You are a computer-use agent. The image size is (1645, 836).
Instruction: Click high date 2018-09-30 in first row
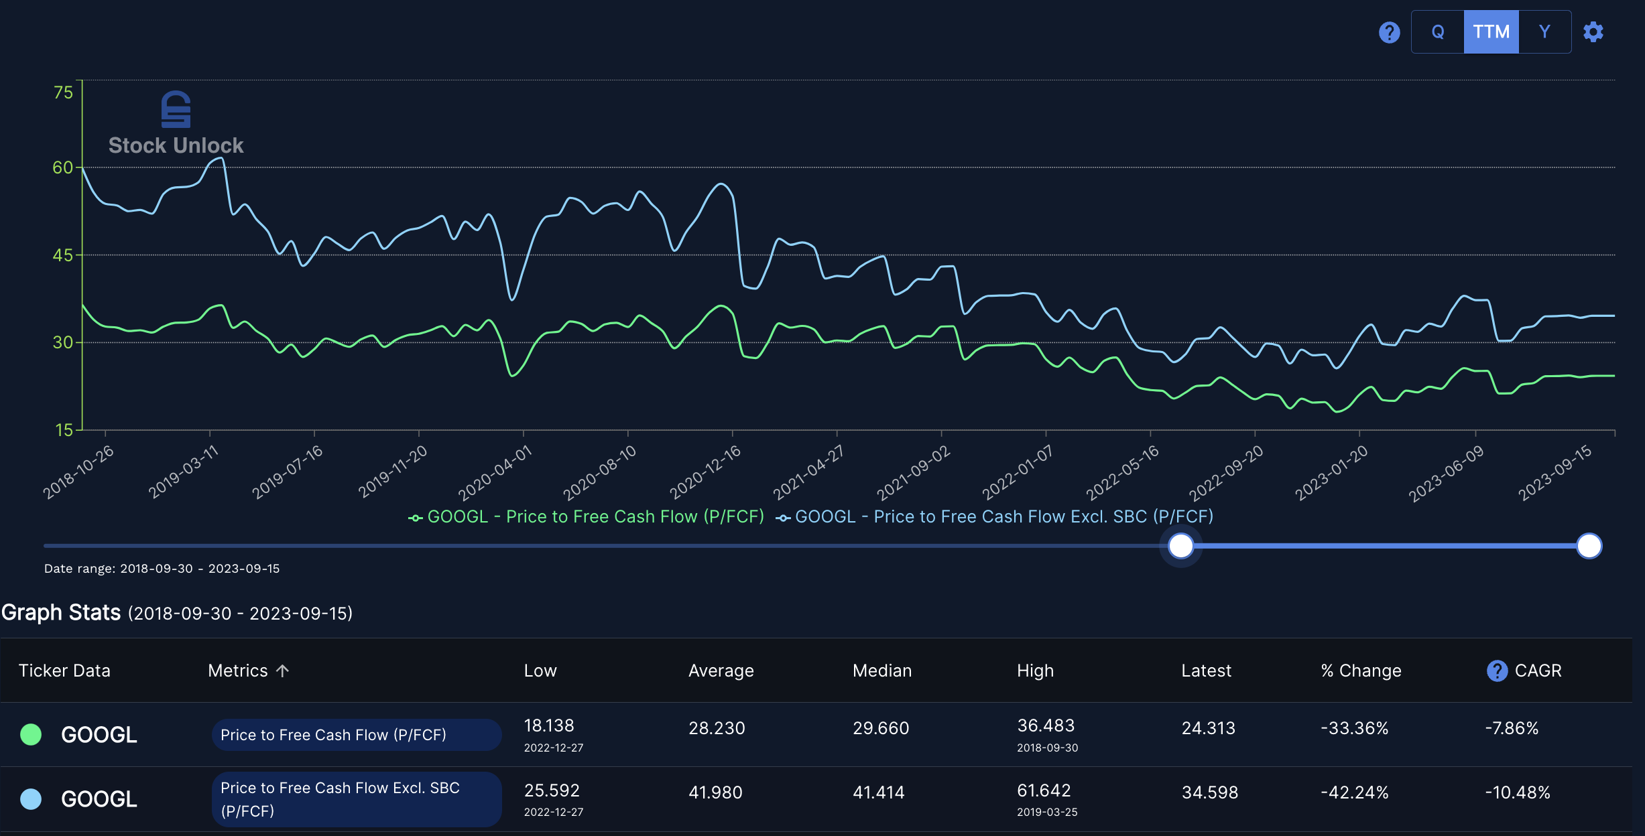click(1048, 748)
